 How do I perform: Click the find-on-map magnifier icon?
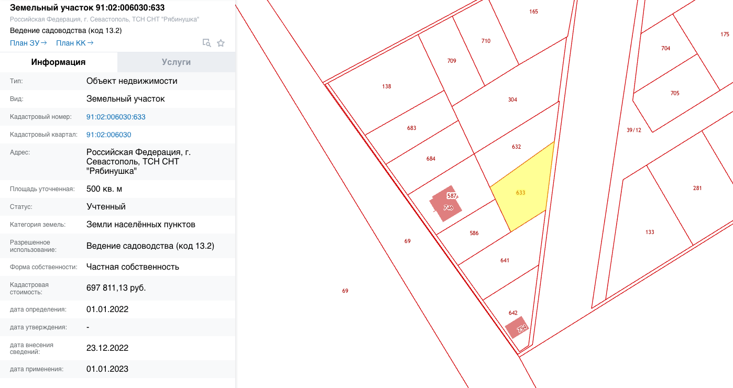(206, 43)
